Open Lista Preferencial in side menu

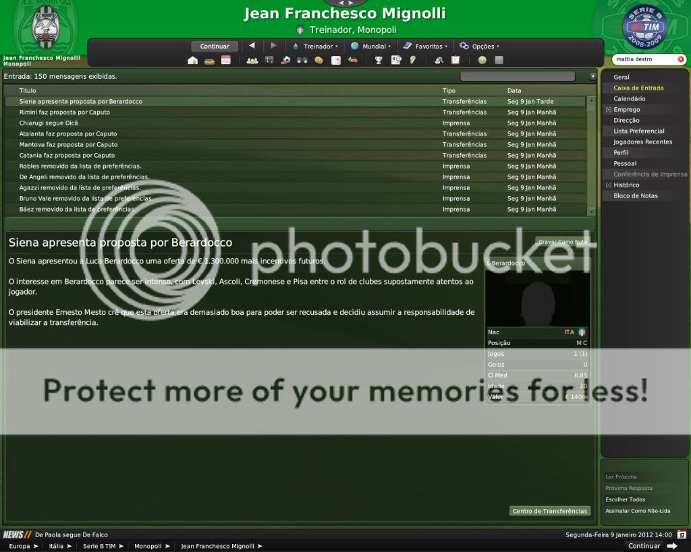coord(638,131)
